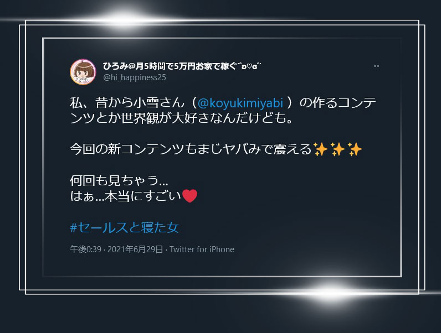Open the @hi_happiness25 handle
This screenshot has width=441, height=333.
[x=135, y=77]
